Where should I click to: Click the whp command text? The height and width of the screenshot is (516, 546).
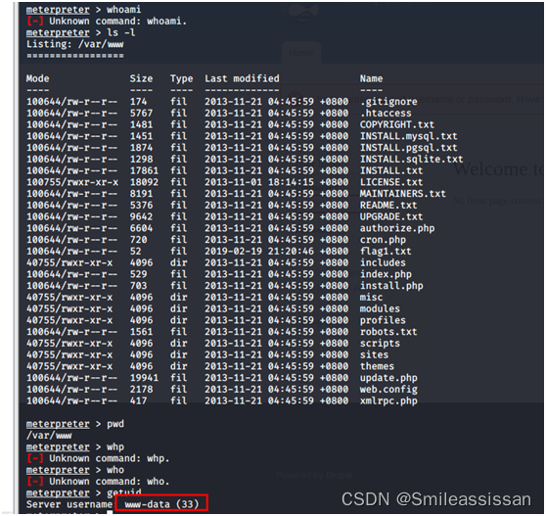(115, 447)
